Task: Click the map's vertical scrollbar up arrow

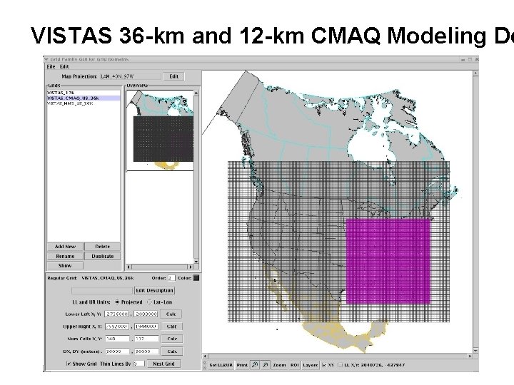Action: (475, 73)
